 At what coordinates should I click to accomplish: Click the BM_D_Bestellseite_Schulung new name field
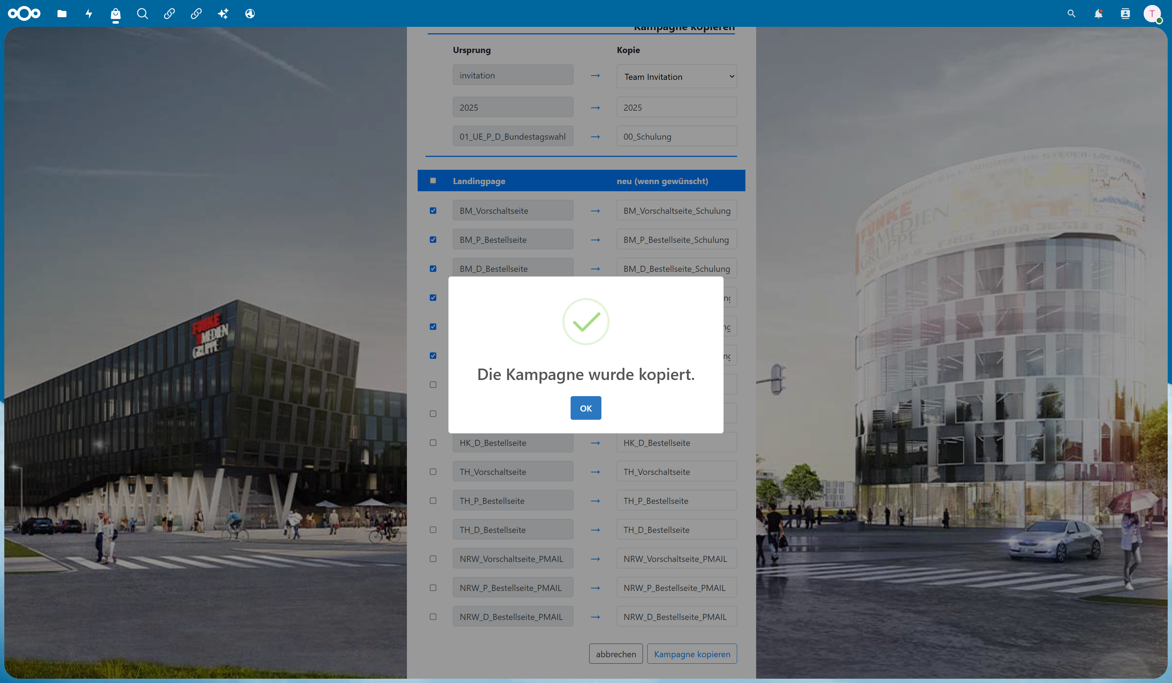click(x=677, y=268)
